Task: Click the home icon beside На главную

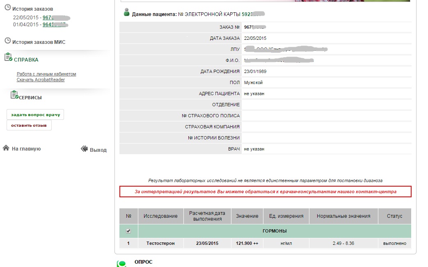Action: [x=6, y=148]
